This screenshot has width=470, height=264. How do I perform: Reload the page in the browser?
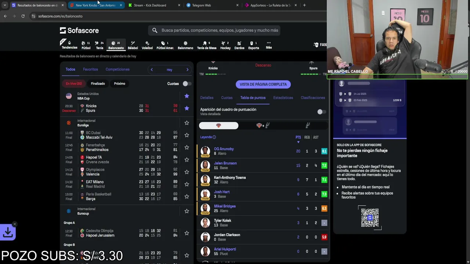click(x=23, y=16)
